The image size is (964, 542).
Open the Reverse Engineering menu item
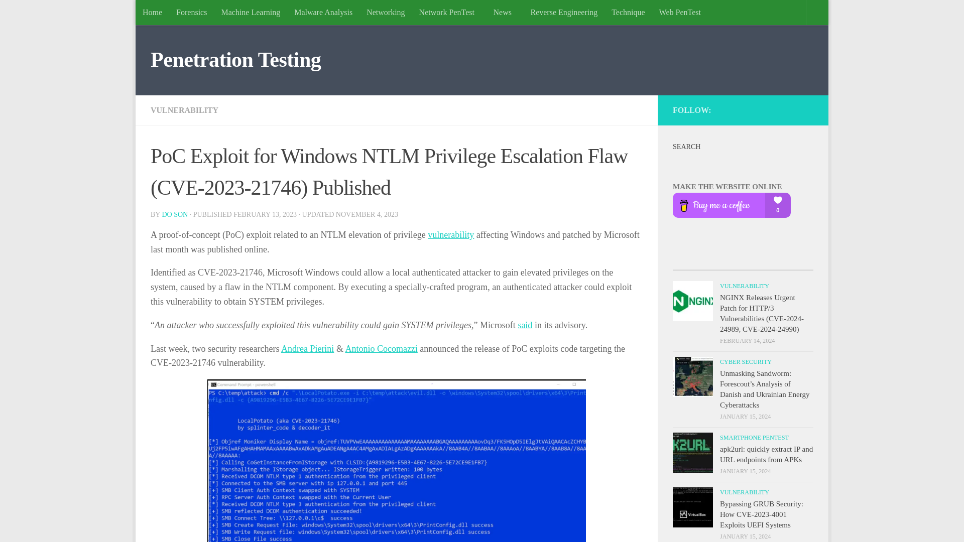point(563,13)
